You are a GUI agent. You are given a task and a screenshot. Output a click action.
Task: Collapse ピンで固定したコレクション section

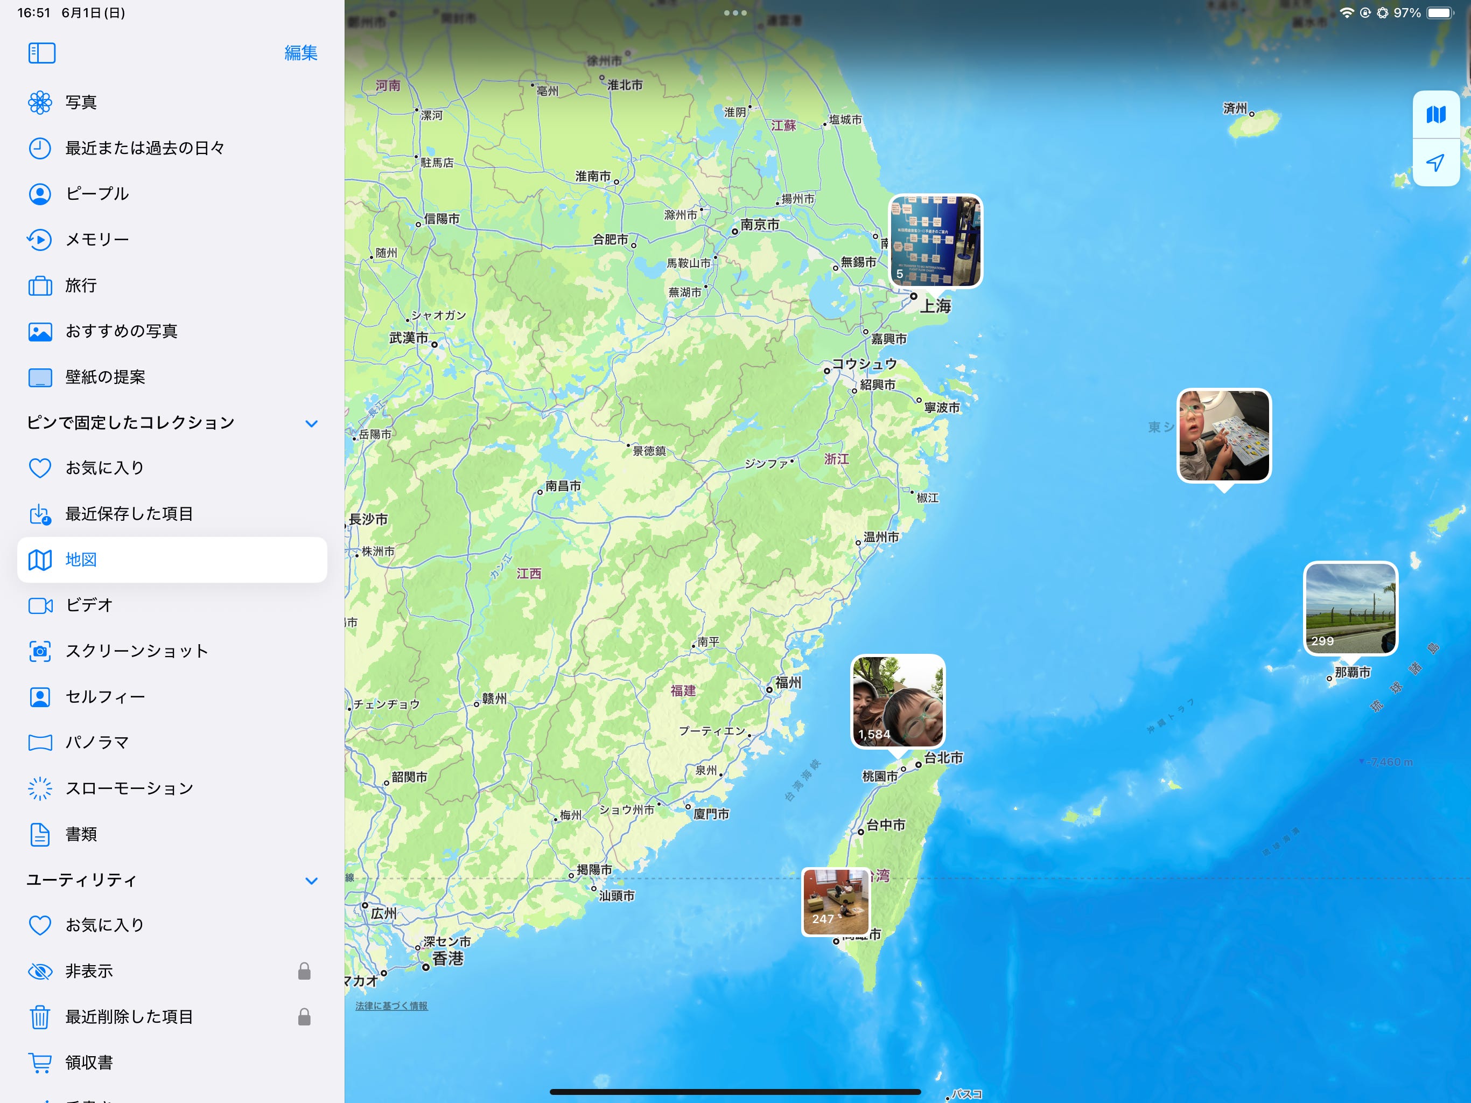tap(311, 423)
